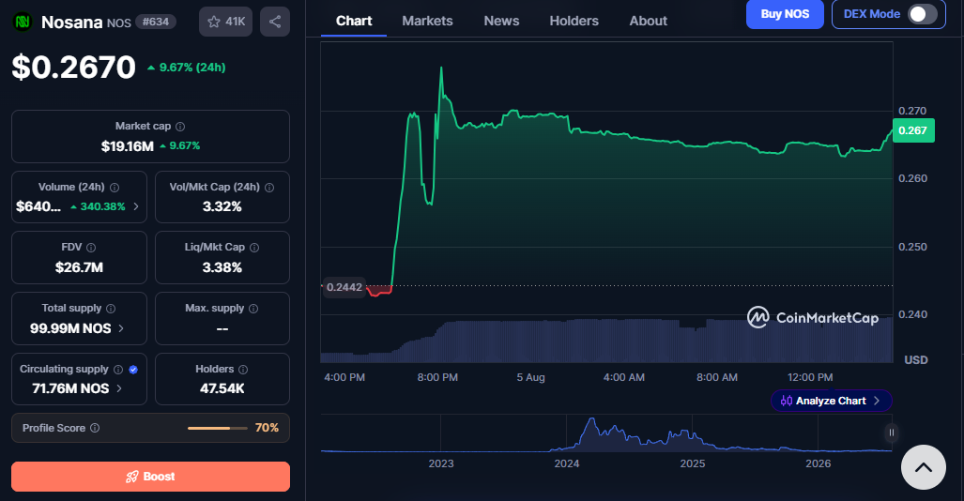This screenshot has width=964, height=501.
Task: Click the 2023 label in overview
Action: pos(441,463)
